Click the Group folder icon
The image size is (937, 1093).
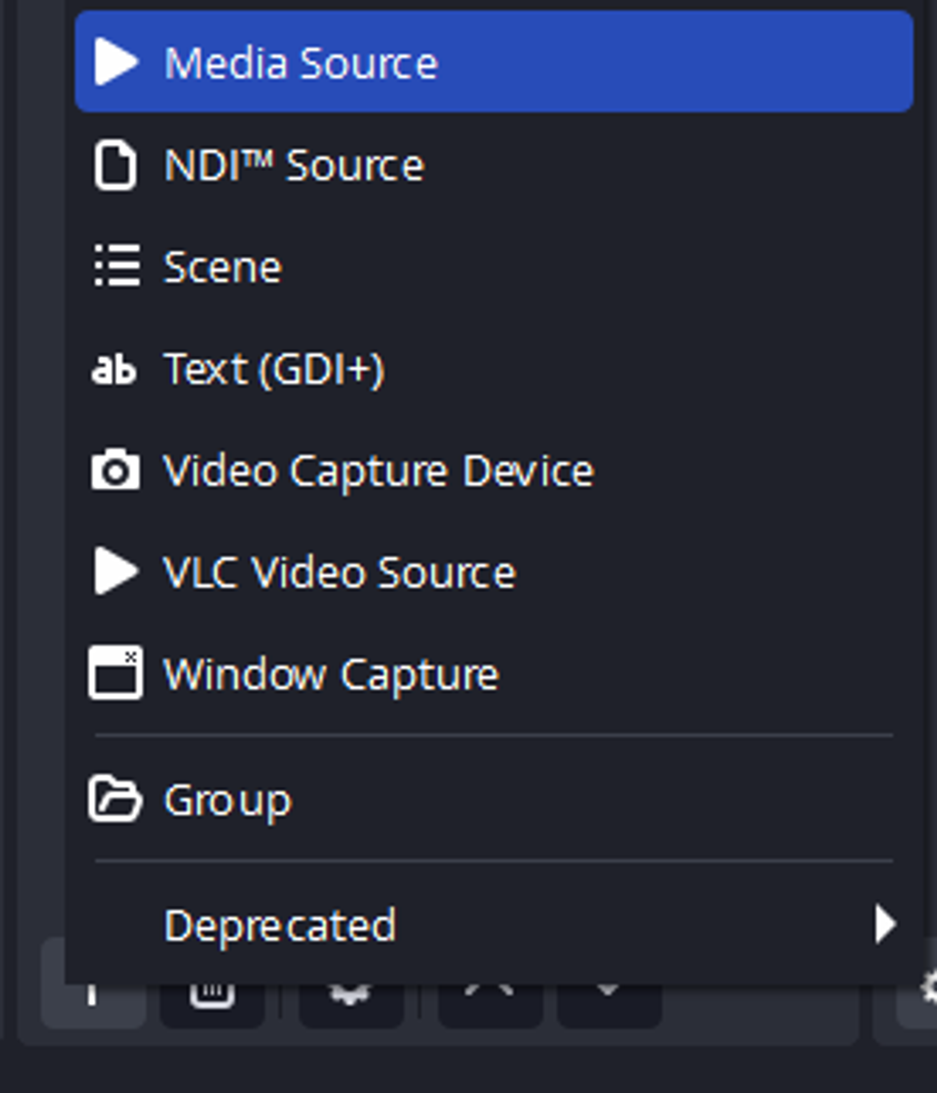pos(115,798)
